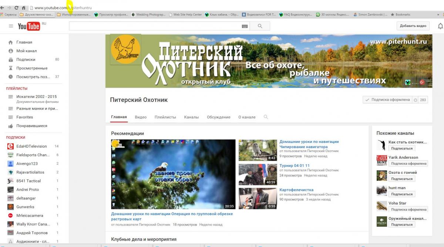Open the hamburger guide menu icon
Screen dimensions: 444x247
coord(11,26)
